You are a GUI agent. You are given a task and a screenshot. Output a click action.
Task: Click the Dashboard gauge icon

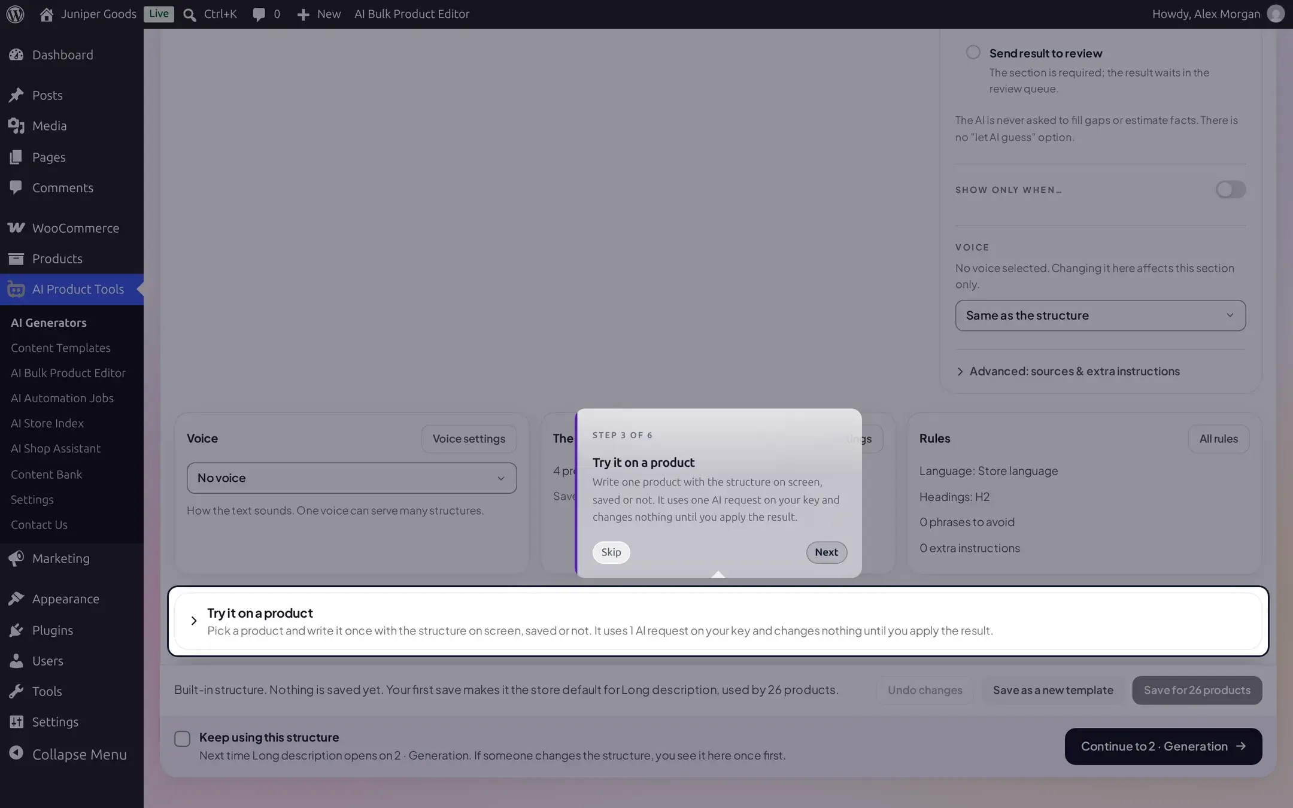pyautogui.click(x=16, y=54)
